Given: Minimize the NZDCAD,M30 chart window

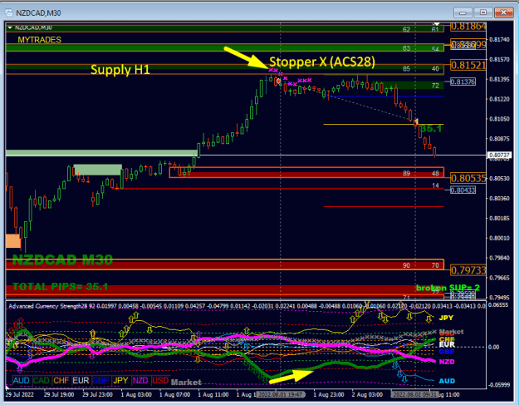Looking at the screenshot, I should [463, 13].
